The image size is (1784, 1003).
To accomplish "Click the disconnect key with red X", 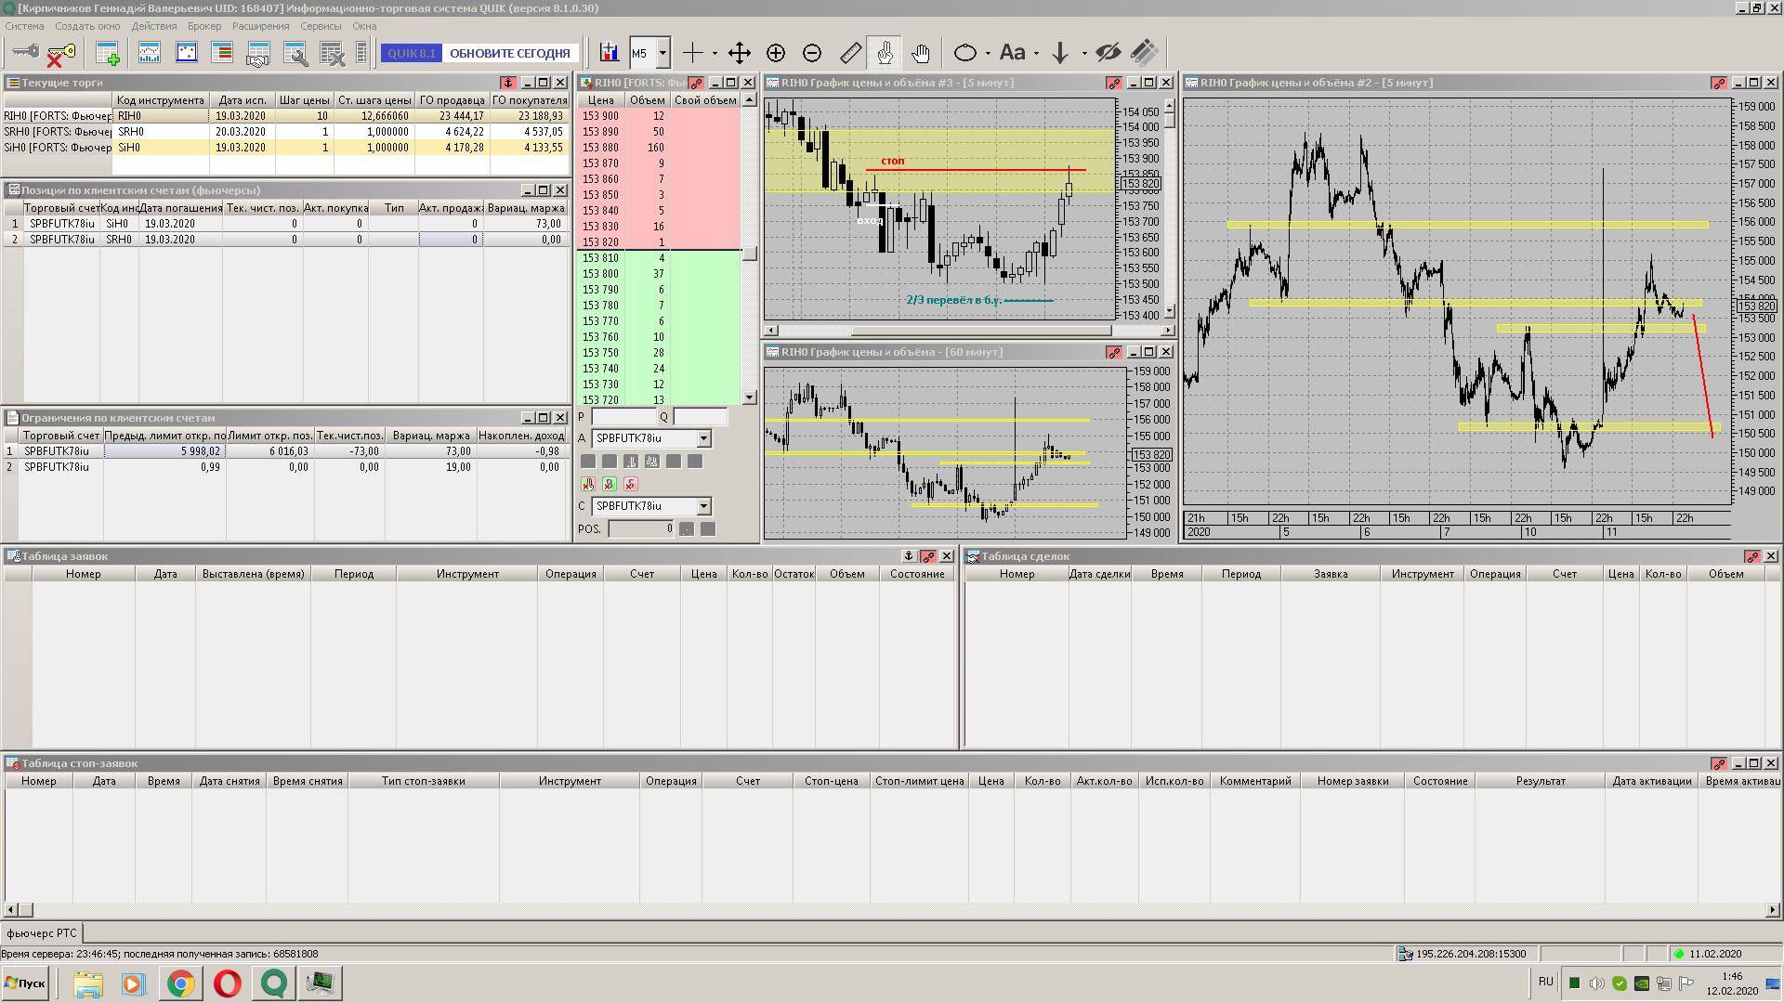I will click(60, 54).
